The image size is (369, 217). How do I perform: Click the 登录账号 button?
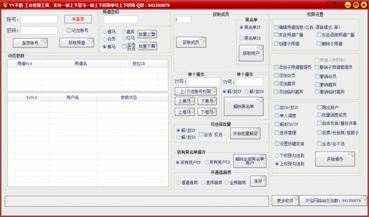coord(30,43)
